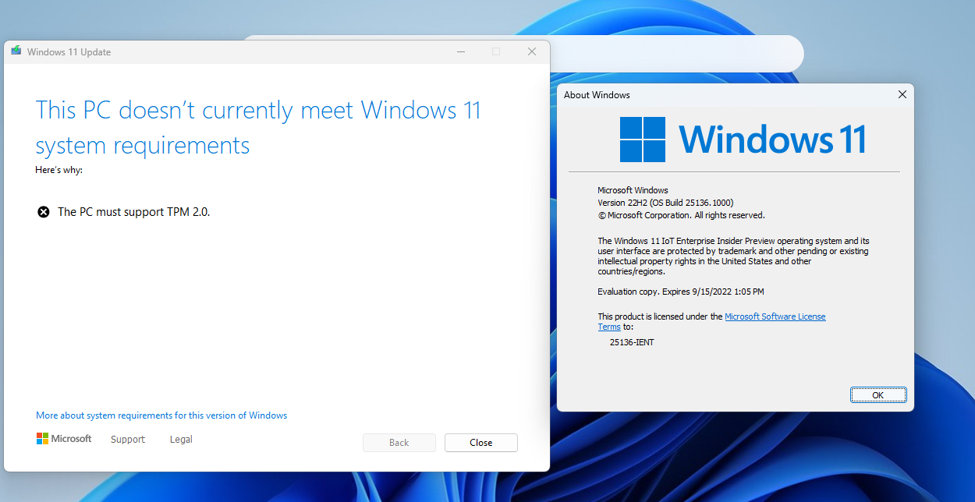The width and height of the screenshot is (975, 502).
Task: Open Microsoft Software License link
Action: pyautogui.click(x=775, y=316)
